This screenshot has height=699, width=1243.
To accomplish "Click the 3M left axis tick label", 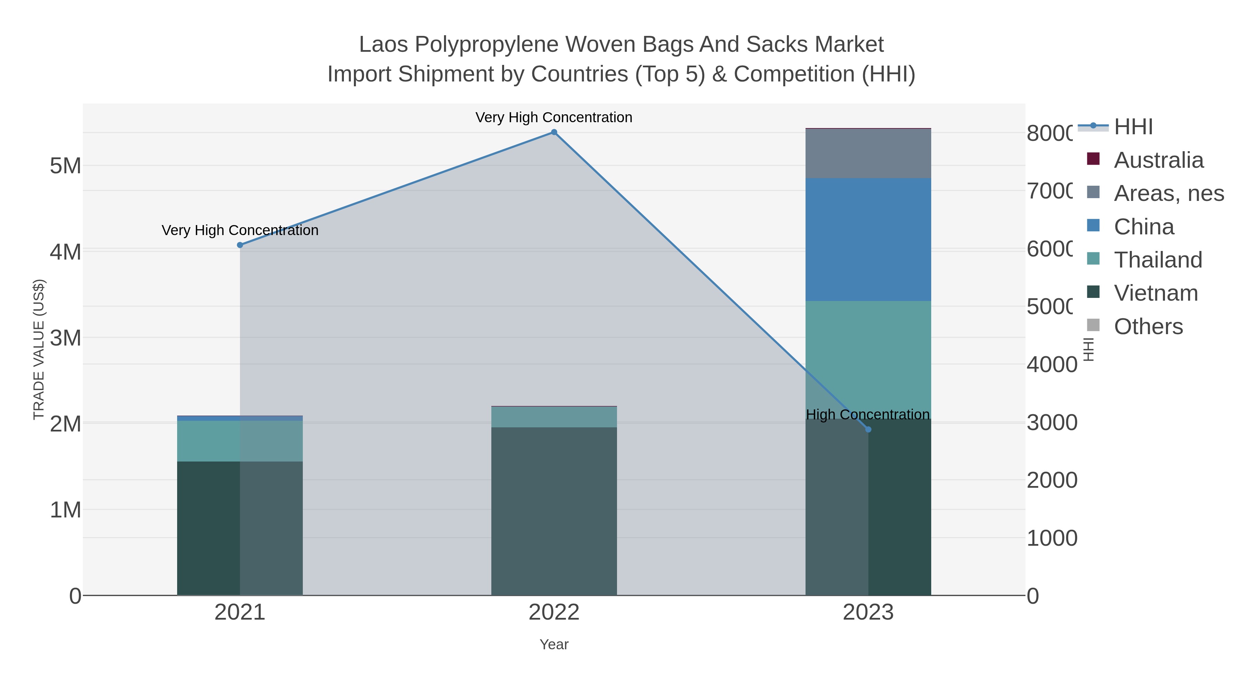I will [66, 338].
